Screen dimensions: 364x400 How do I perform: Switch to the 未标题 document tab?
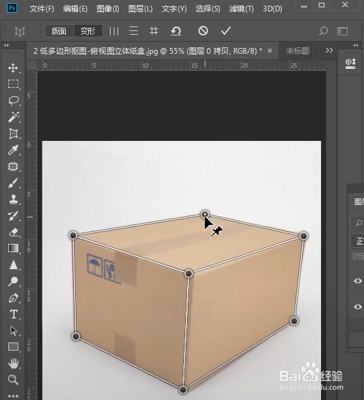click(298, 51)
